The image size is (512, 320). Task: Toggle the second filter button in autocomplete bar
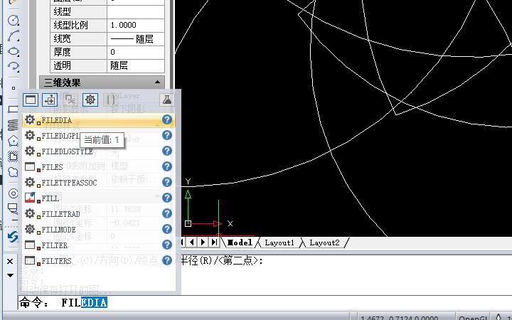pyautogui.click(x=50, y=100)
